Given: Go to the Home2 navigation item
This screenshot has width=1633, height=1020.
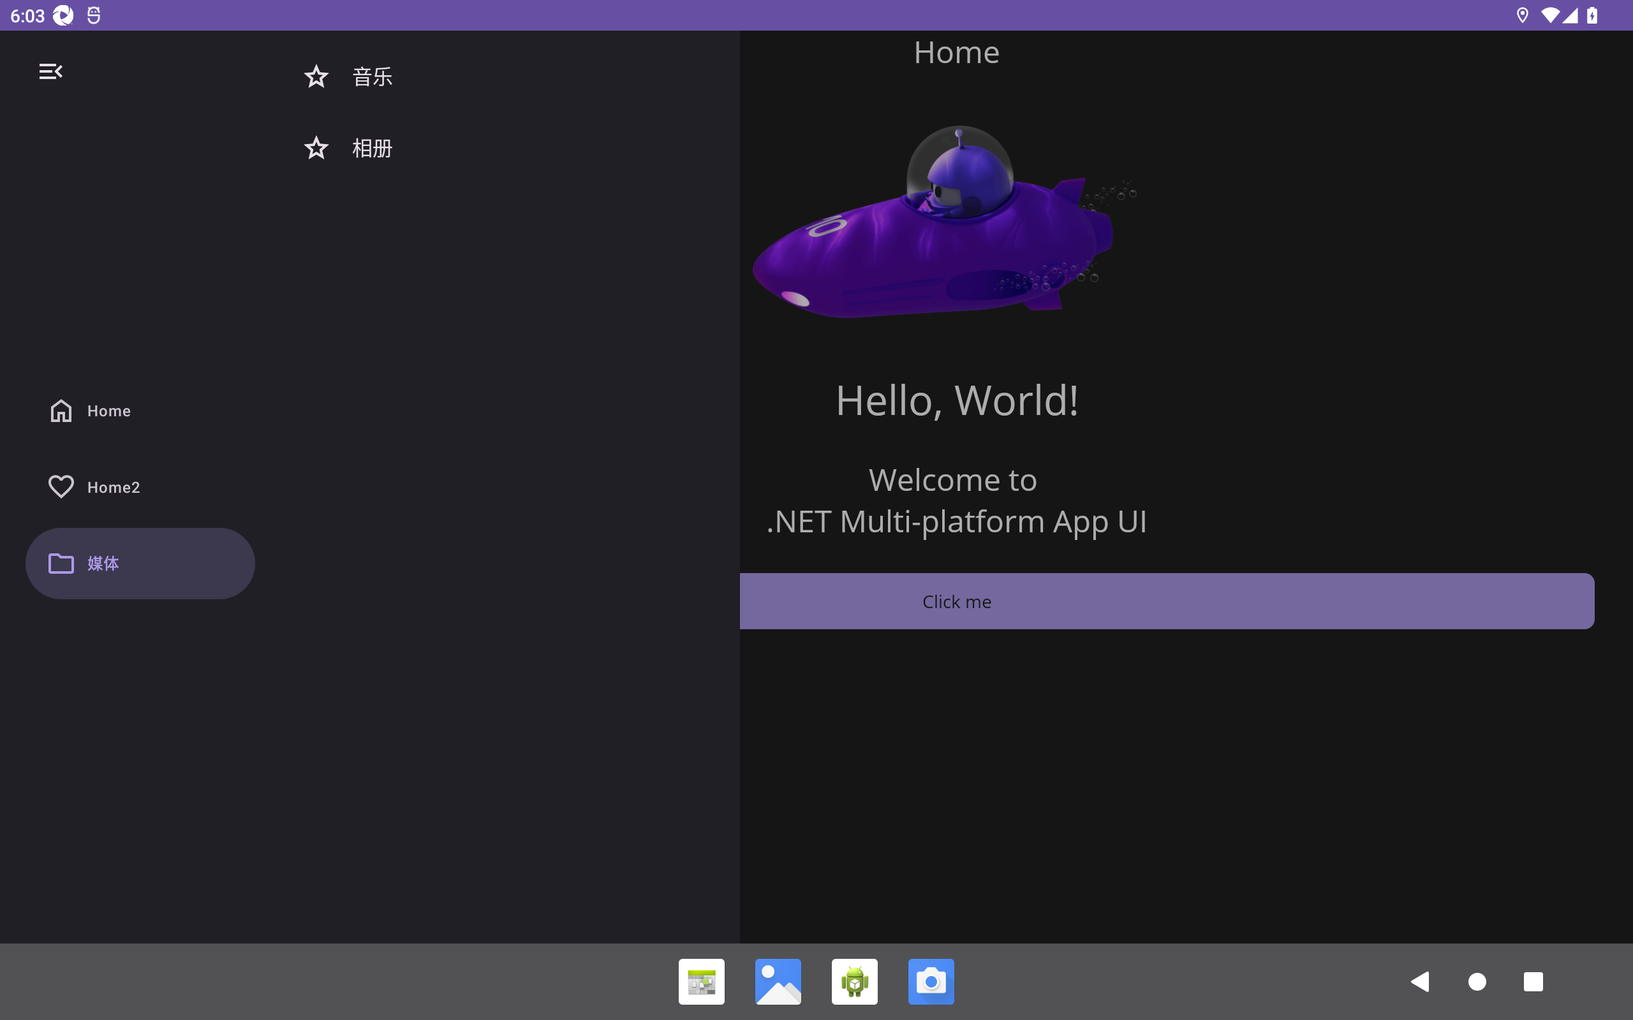Looking at the screenshot, I should [140, 487].
